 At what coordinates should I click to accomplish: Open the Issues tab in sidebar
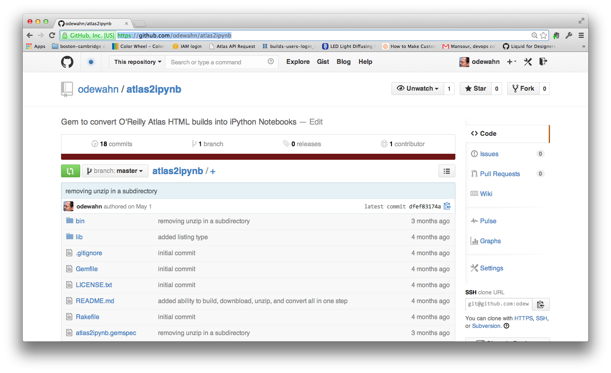tap(489, 154)
